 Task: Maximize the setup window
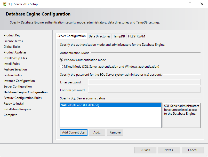tap(190, 4)
